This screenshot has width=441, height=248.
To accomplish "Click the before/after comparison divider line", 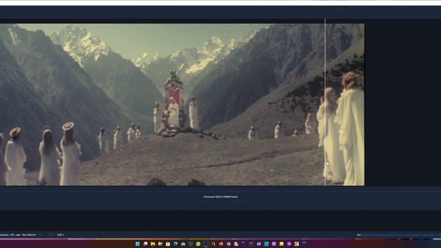I will (x=325, y=102).
